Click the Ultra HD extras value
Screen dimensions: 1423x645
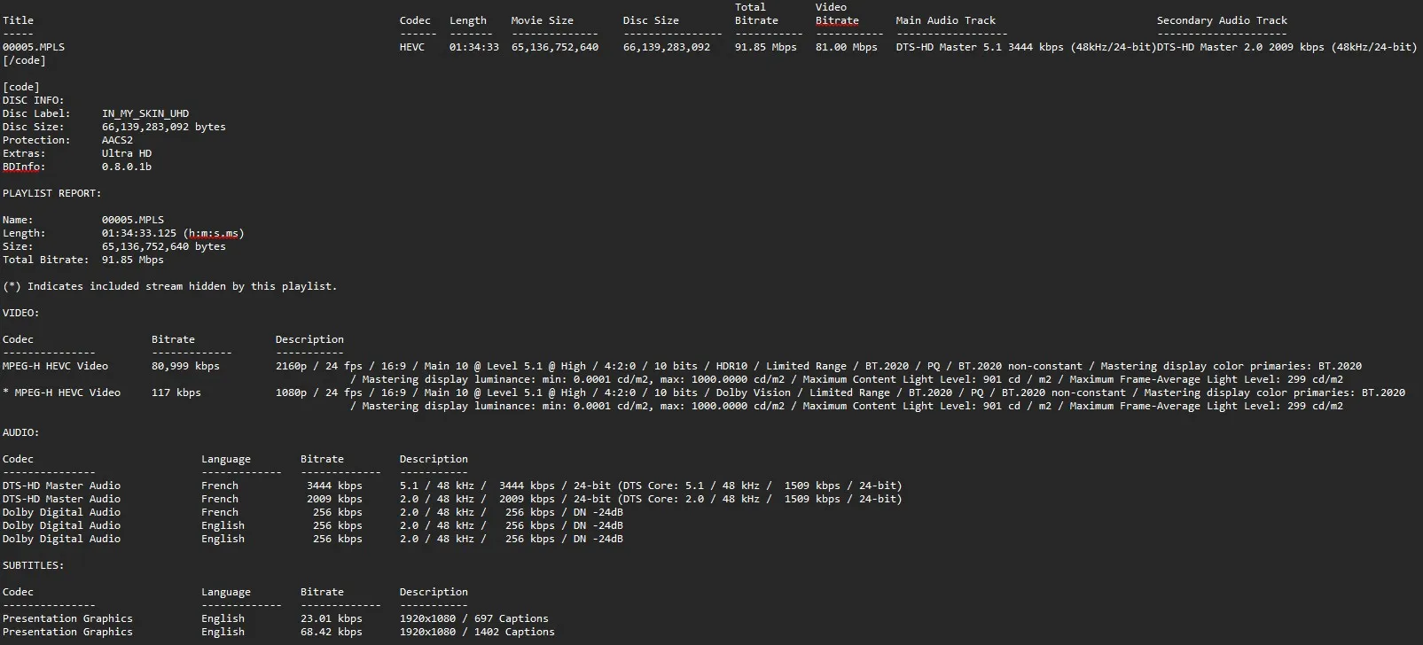(126, 153)
